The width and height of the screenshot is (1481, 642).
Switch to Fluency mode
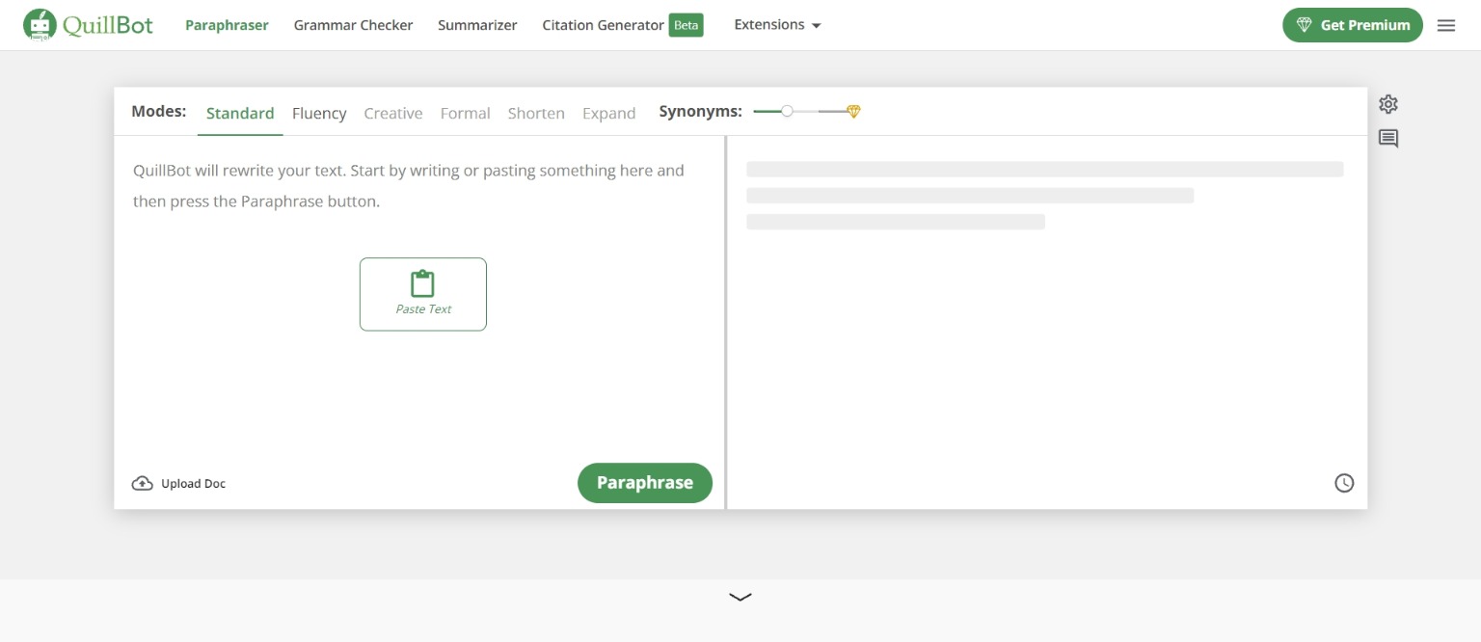(x=319, y=113)
